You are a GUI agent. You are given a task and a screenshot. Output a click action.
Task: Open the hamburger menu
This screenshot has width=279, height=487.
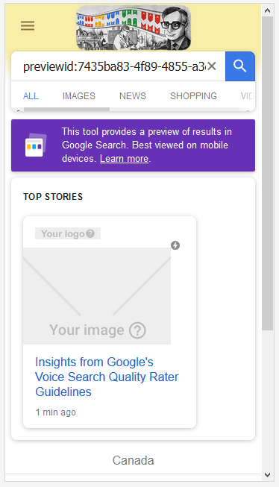[x=28, y=25]
